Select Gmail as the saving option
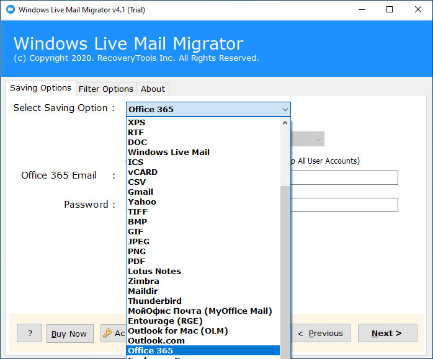 (x=203, y=192)
